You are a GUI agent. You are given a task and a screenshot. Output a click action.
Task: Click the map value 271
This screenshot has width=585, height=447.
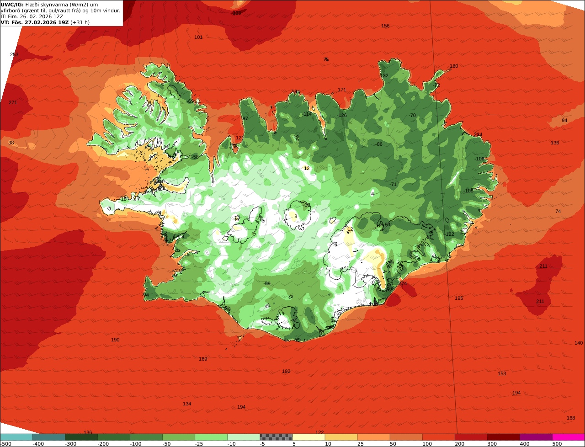(x=13, y=102)
